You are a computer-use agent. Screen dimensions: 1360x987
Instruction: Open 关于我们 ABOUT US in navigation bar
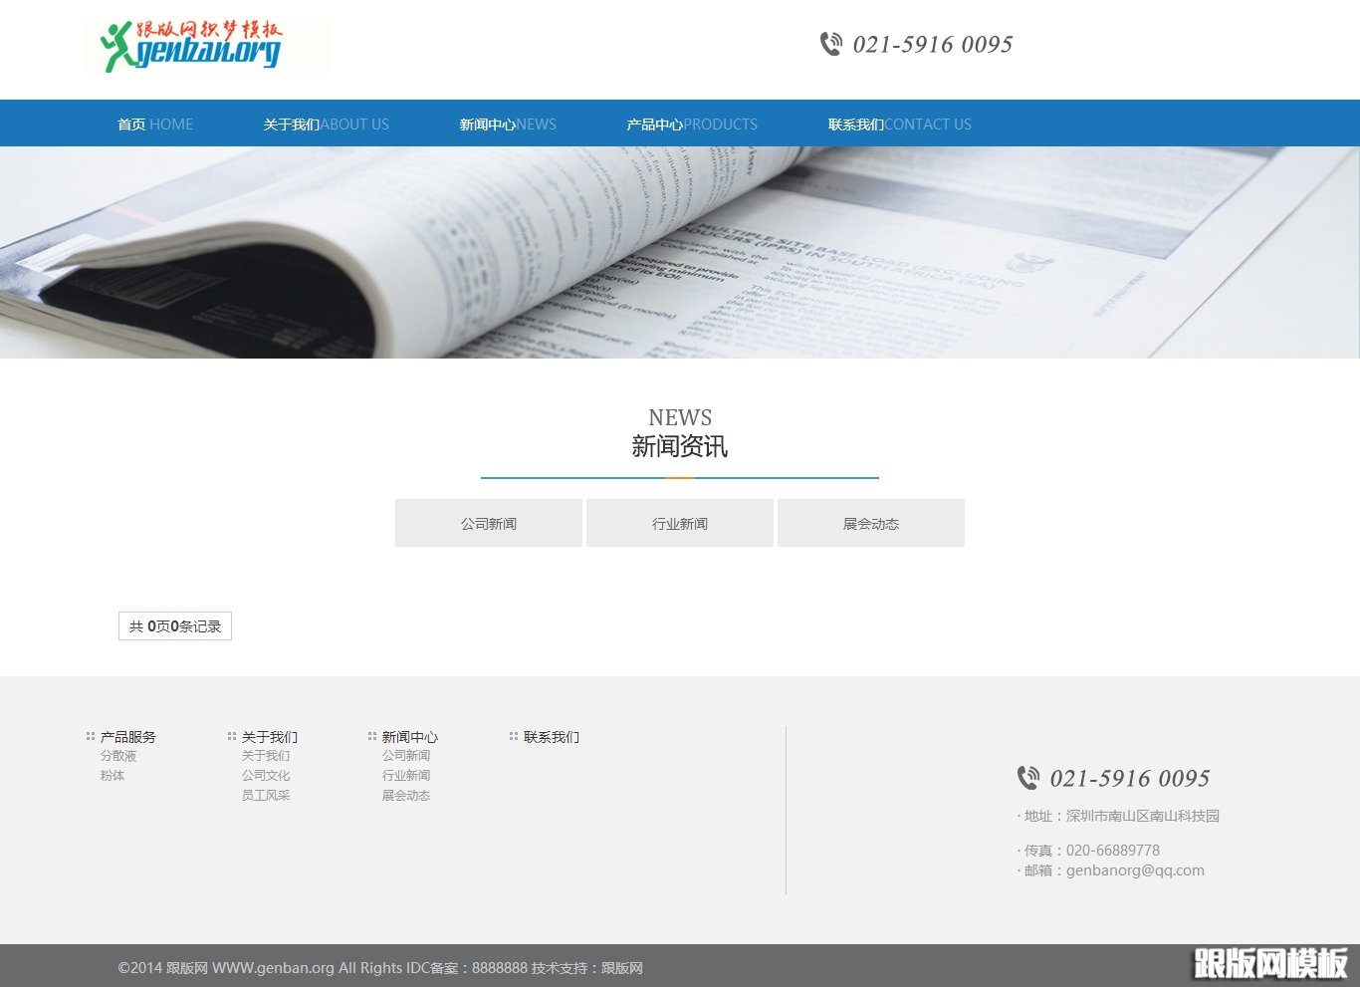(327, 124)
